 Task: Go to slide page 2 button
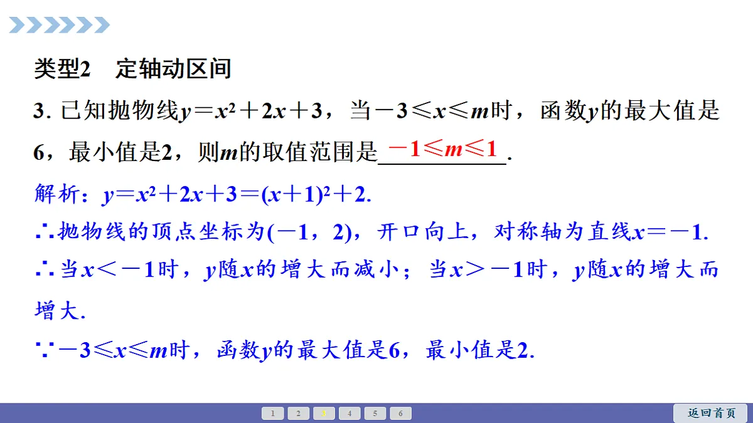tap(299, 414)
